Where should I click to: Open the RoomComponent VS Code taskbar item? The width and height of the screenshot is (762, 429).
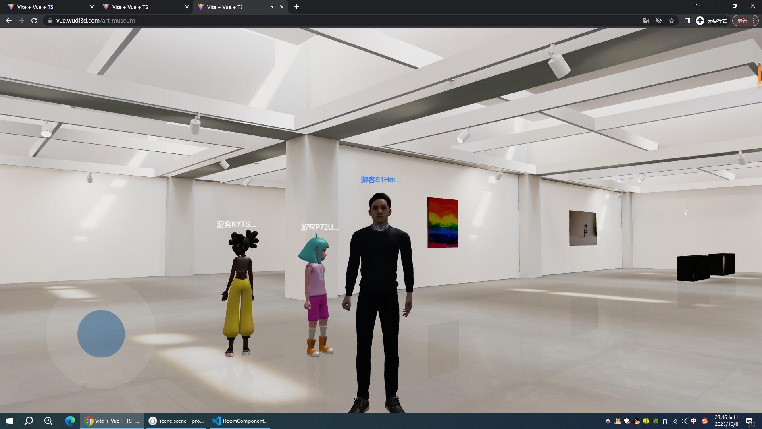pyautogui.click(x=240, y=421)
